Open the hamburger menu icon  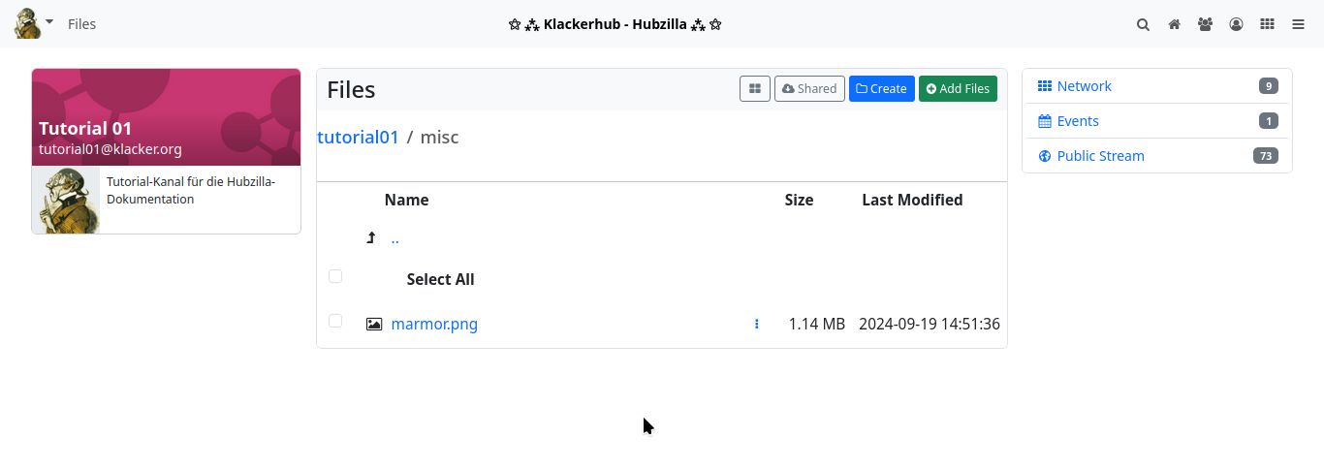(x=1298, y=24)
